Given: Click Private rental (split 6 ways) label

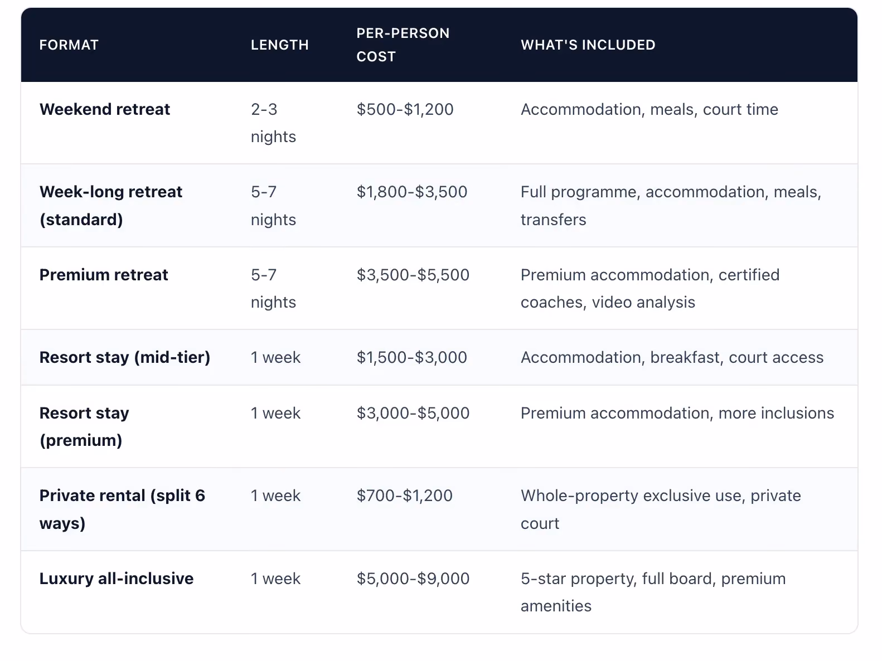Looking at the screenshot, I should click(122, 509).
